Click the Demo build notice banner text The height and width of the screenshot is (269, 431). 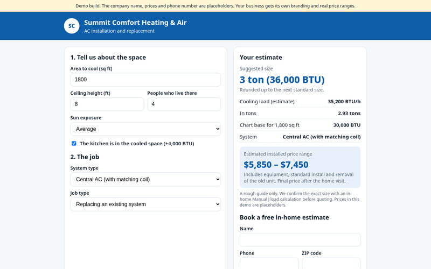215,6
